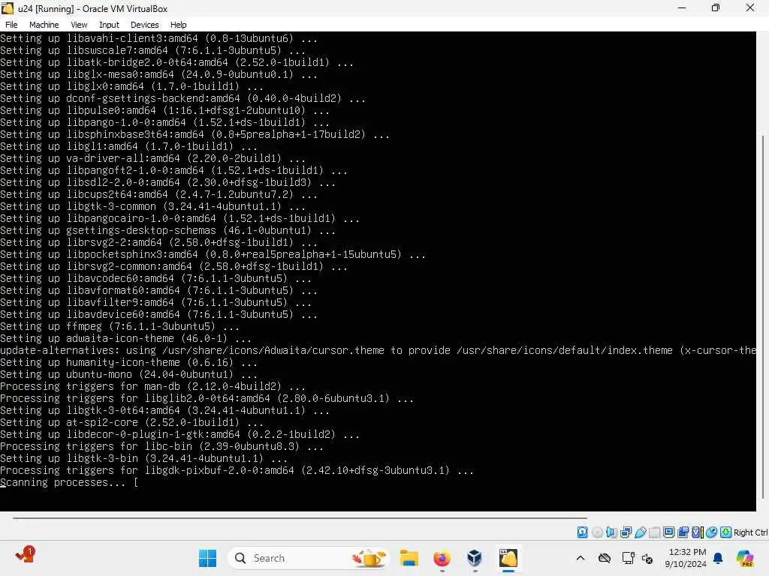Click 'Setting up at-spi2-core' line

131,422
